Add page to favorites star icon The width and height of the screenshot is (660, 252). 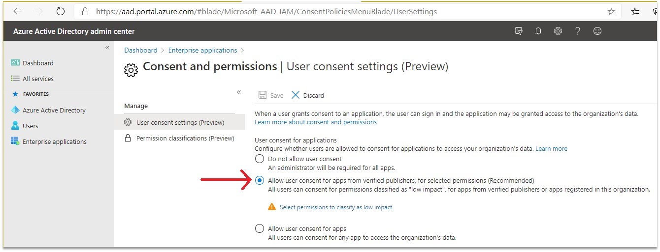(x=611, y=11)
